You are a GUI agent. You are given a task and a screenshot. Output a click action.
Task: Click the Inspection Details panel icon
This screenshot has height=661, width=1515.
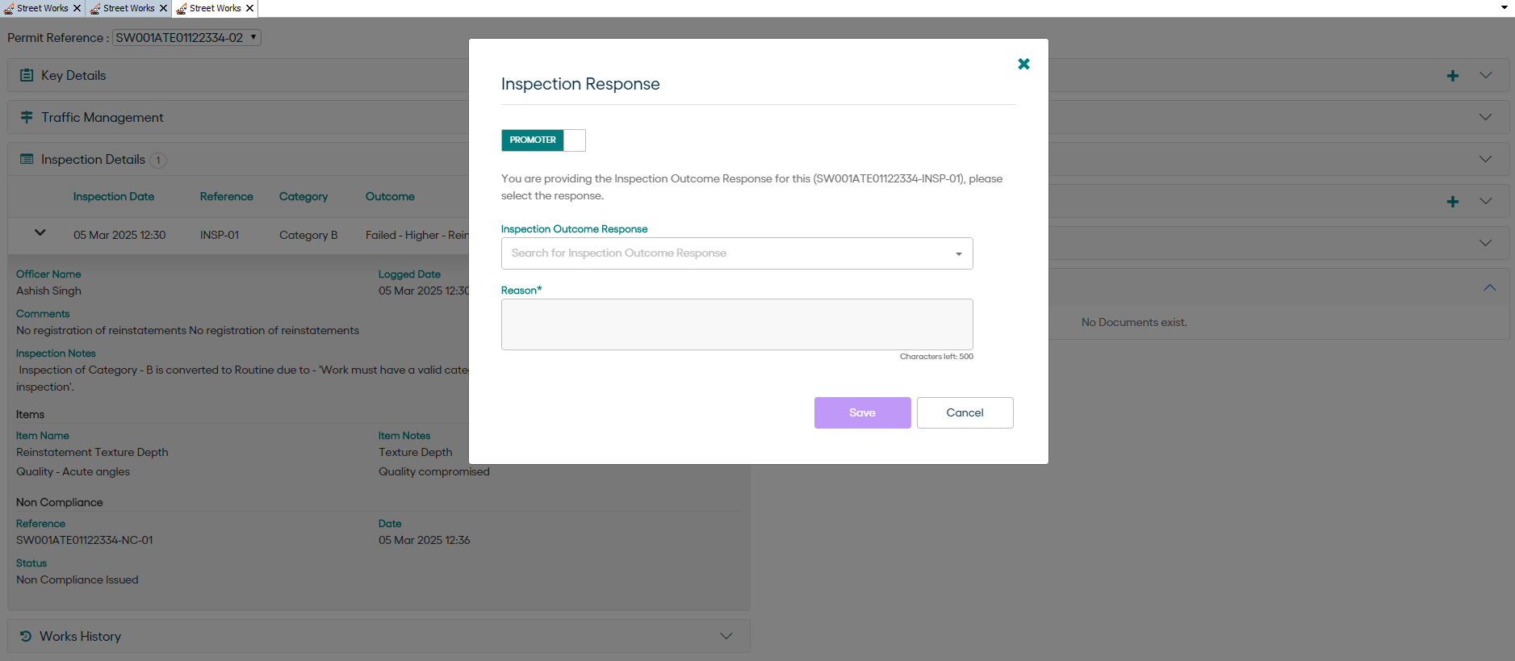[x=27, y=160]
